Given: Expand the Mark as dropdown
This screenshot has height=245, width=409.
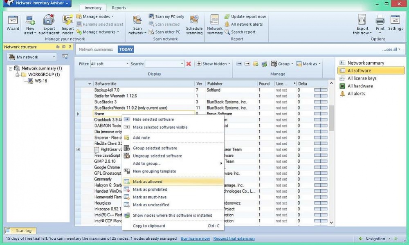Looking at the screenshot, I should (x=308, y=64).
